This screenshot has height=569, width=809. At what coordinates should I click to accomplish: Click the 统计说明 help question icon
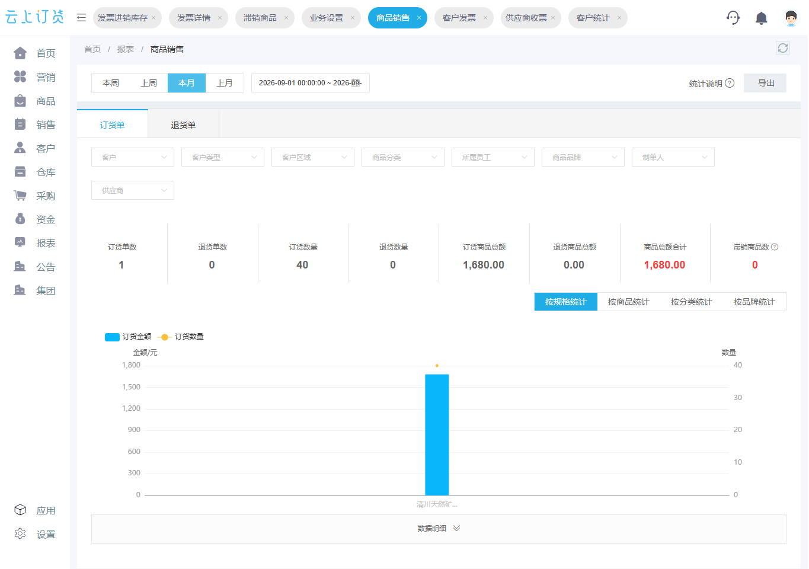(730, 83)
